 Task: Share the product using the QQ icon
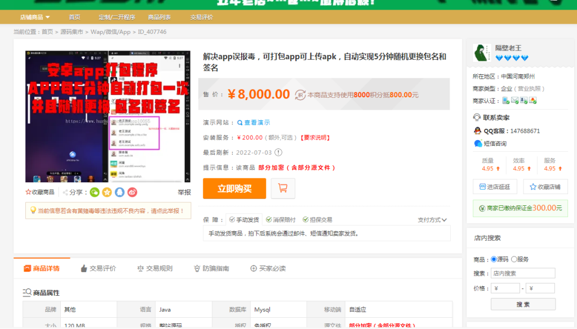(119, 192)
